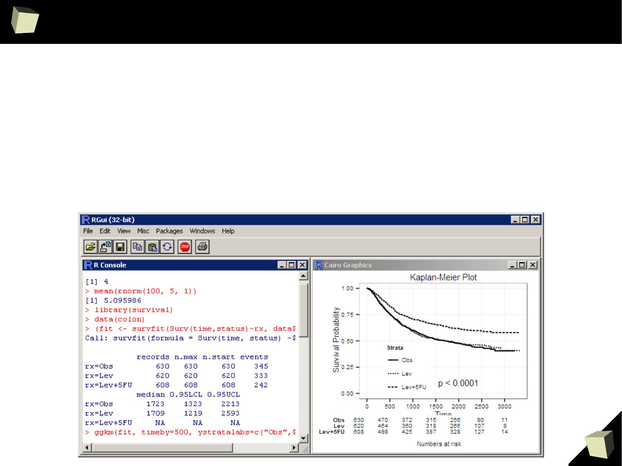The width and height of the screenshot is (622, 466).
Task: Click the 'Kaplan-Meier Plot' title
Action: pos(443,277)
